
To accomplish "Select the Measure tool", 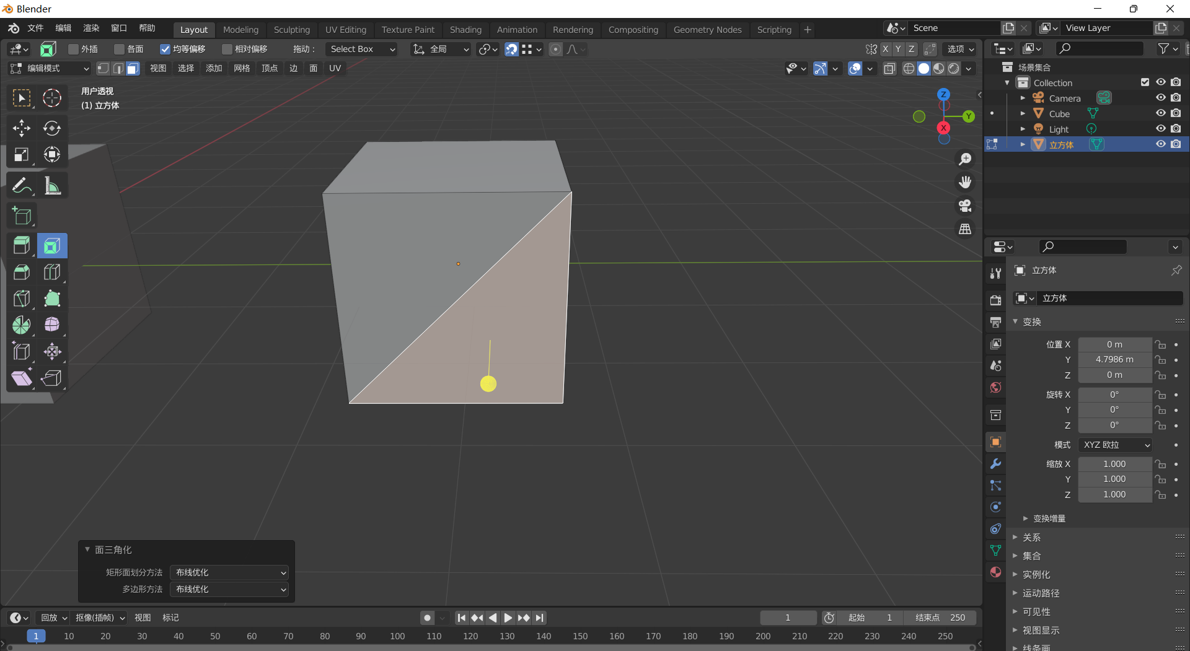I will 52,186.
